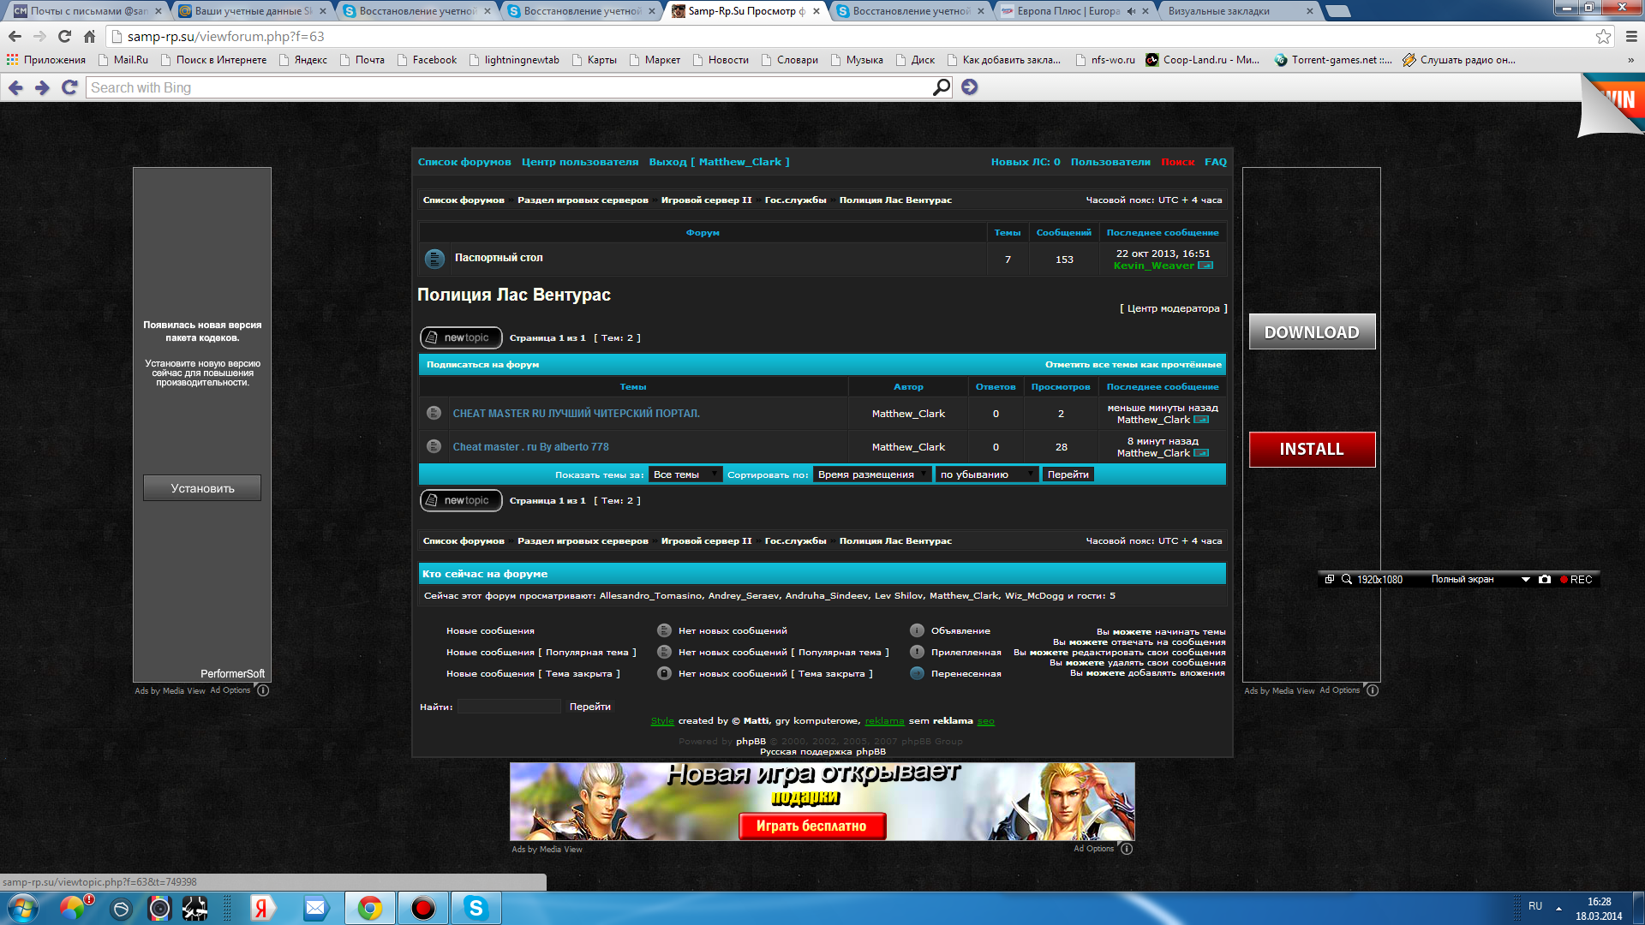1645x925 pixels.
Task: Expand the 'Все темы' filter dropdown
Action: (x=685, y=474)
